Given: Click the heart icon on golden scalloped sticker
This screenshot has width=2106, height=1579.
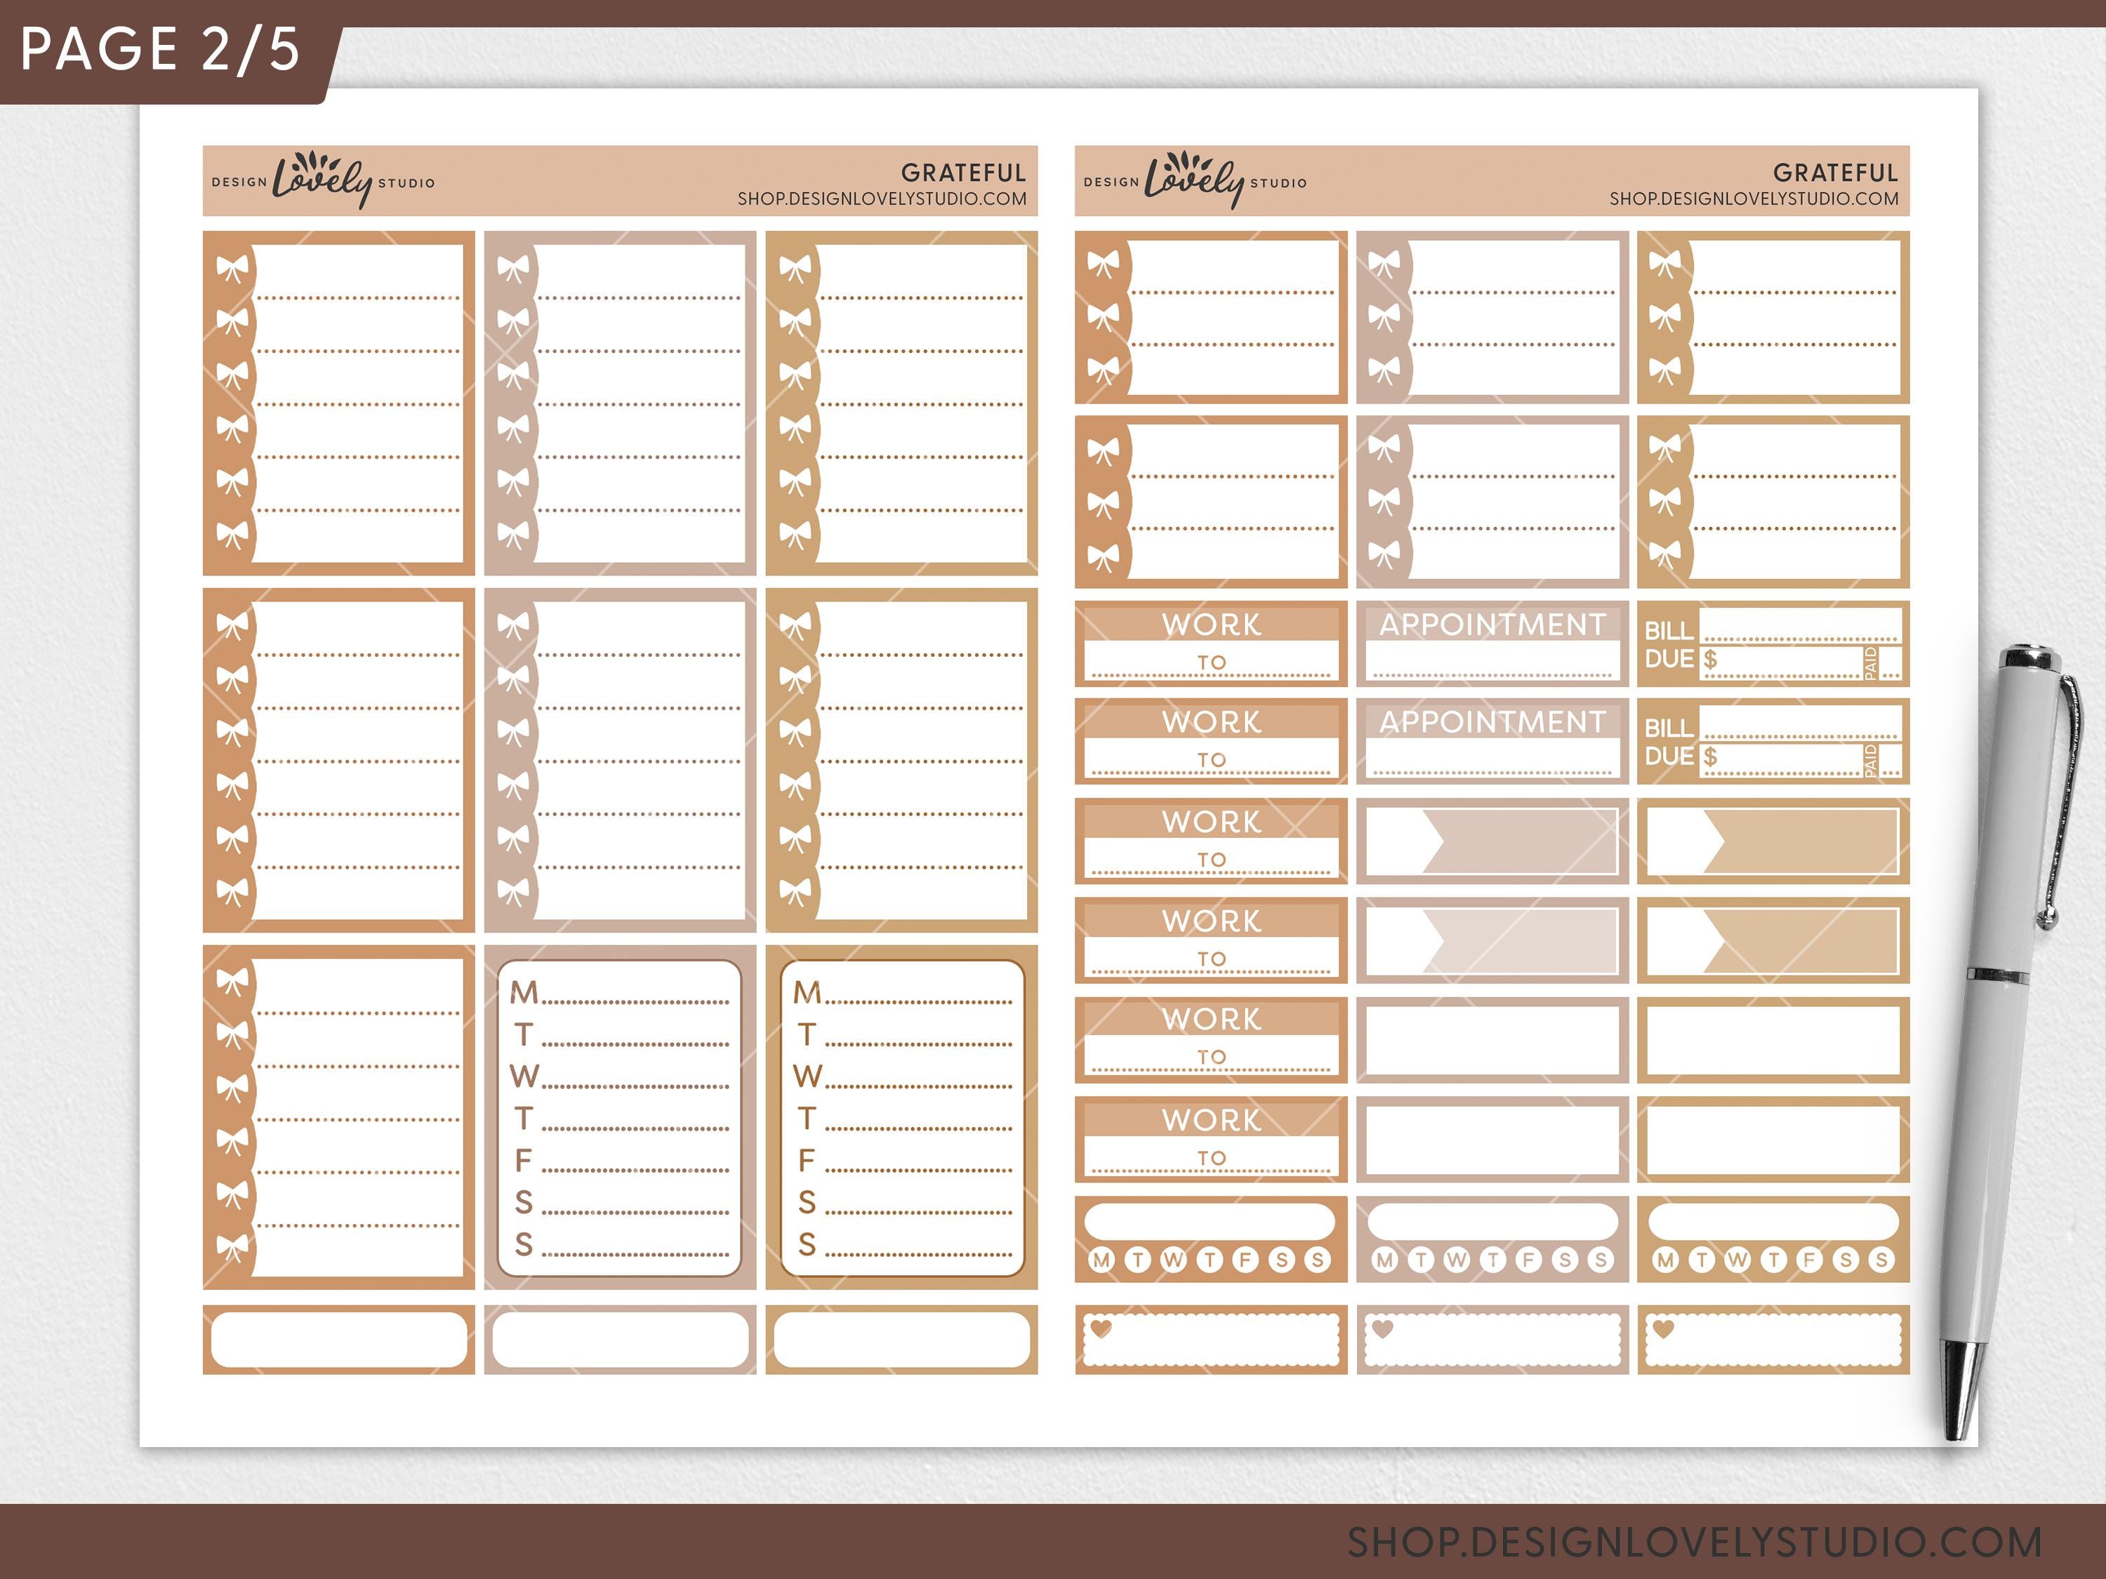Looking at the screenshot, I should (1663, 1328).
